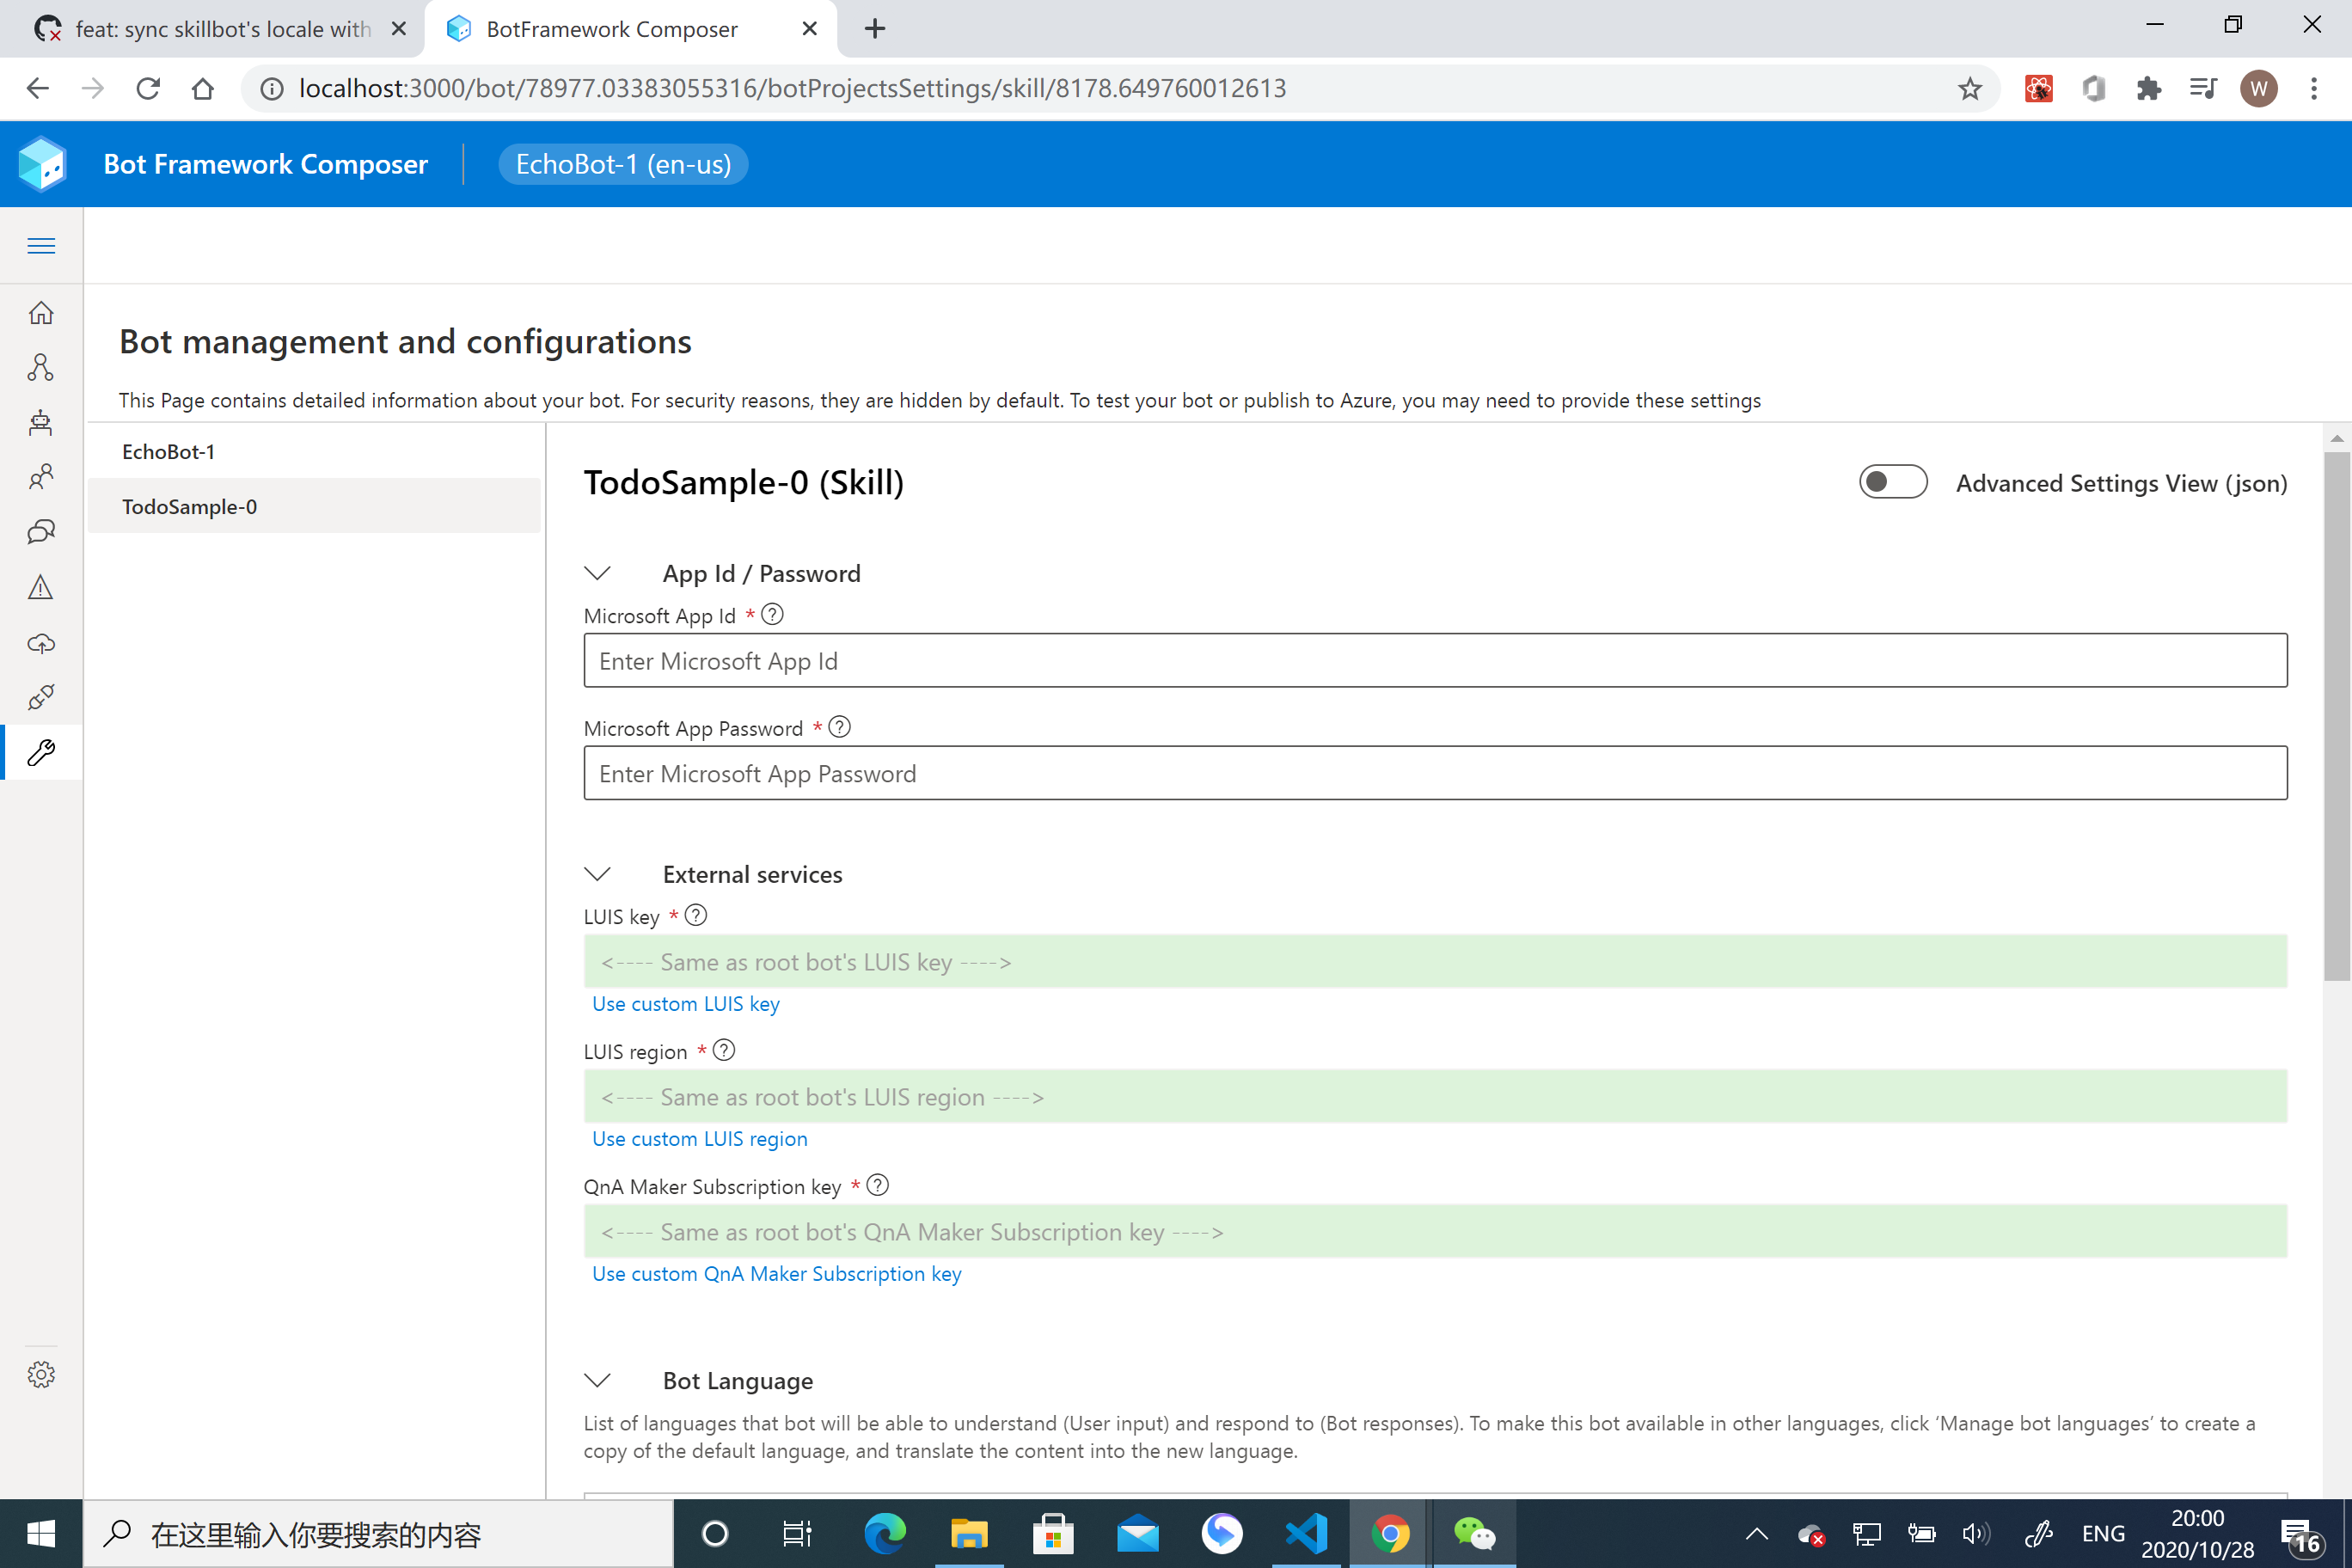Screen dimensions: 2352x1568
Task: Open the Publish cloud upload icon
Action: 41,643
